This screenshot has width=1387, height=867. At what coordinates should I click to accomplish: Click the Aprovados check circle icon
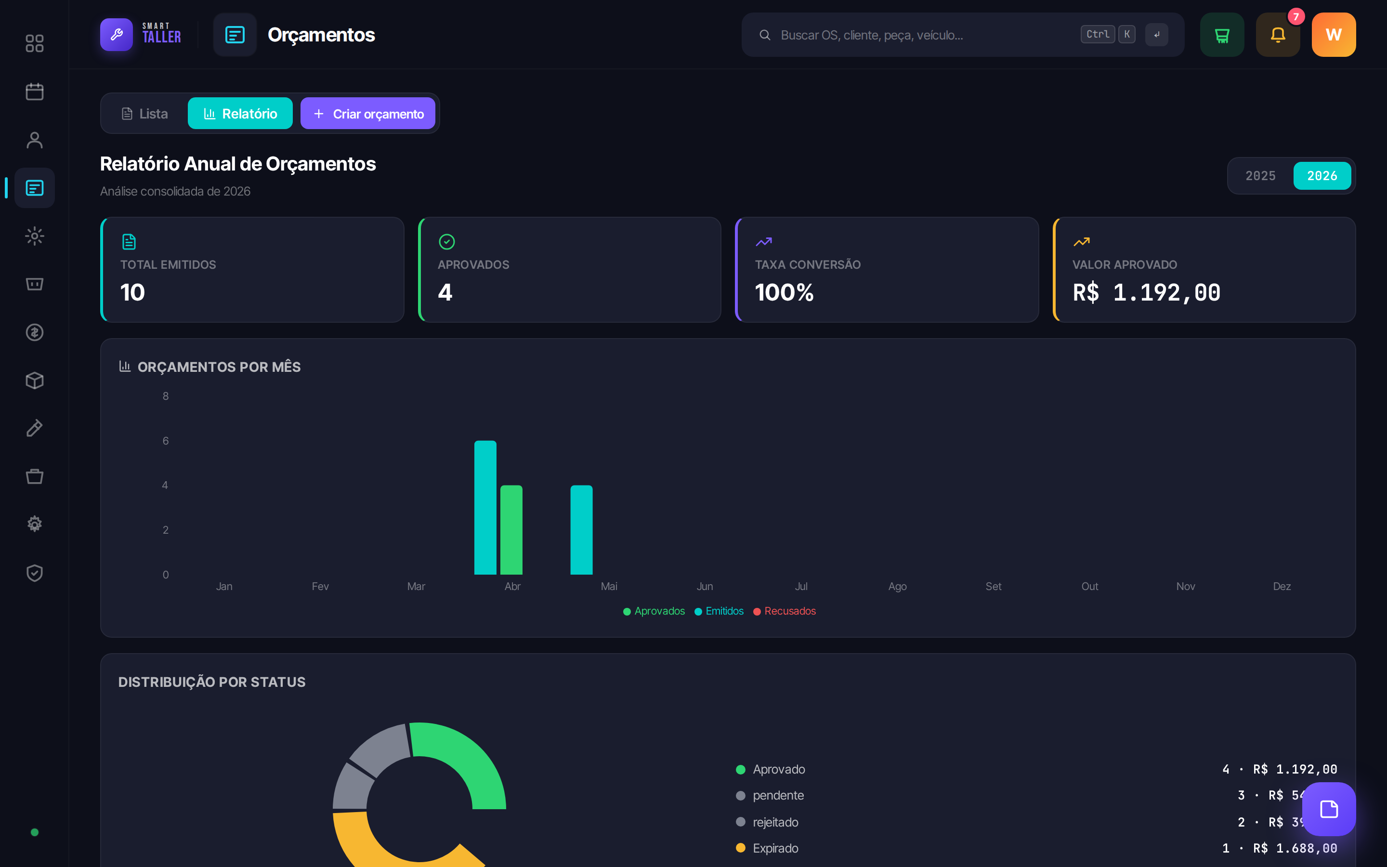click(x=446, y=241)
